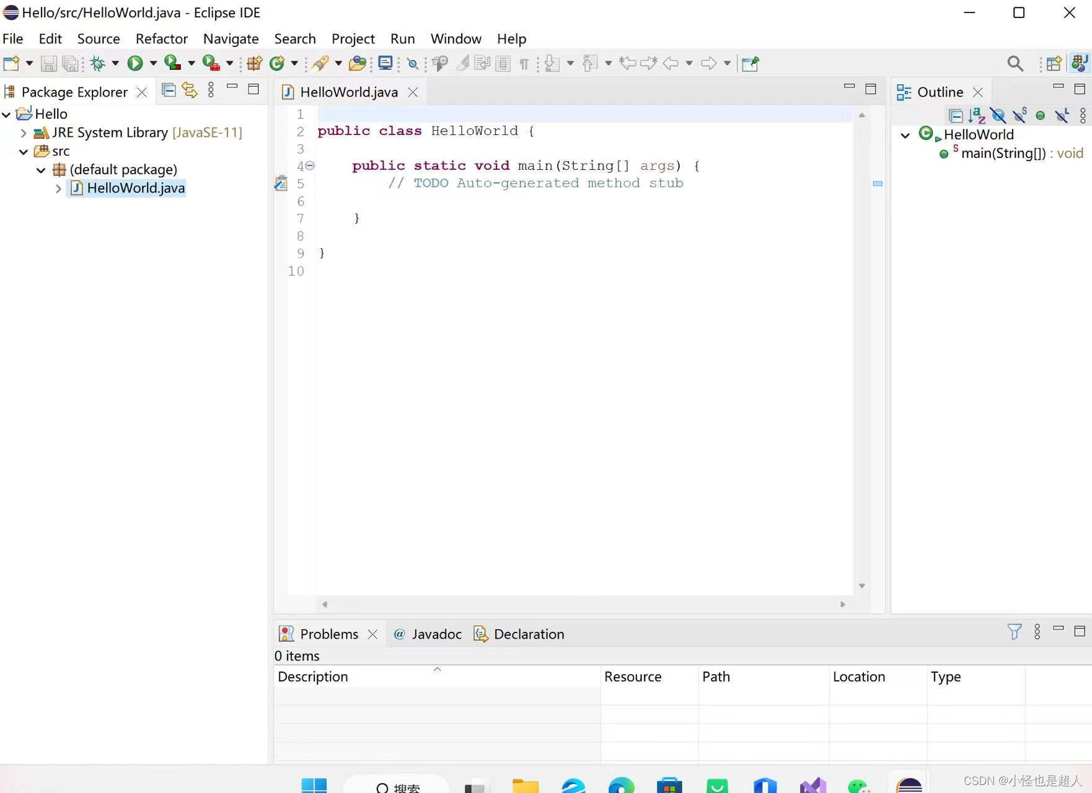1092x793 pixels.
Task: Toggle Hide Fields in Outline view
Action: 998,115
